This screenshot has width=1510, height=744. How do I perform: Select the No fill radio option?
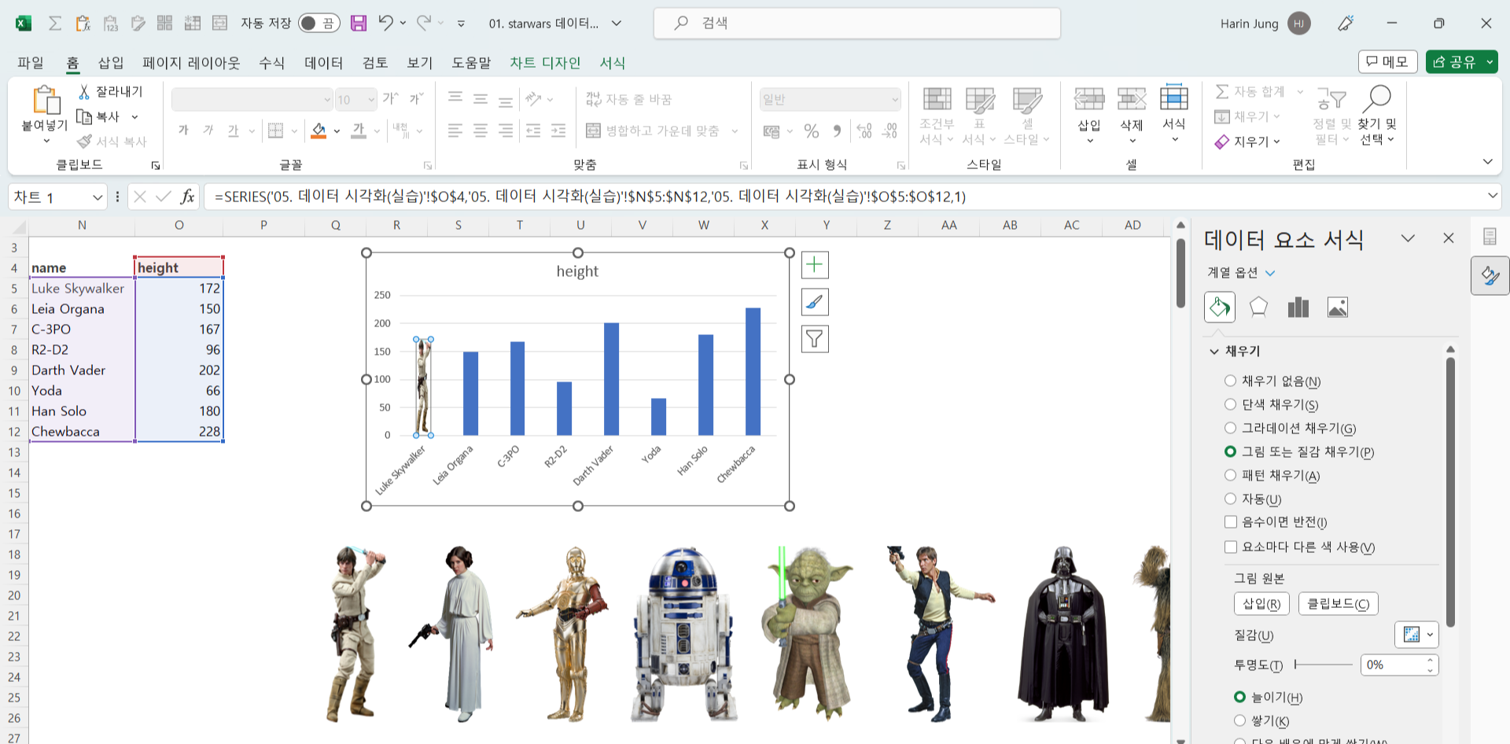(x=1231, y=381)
